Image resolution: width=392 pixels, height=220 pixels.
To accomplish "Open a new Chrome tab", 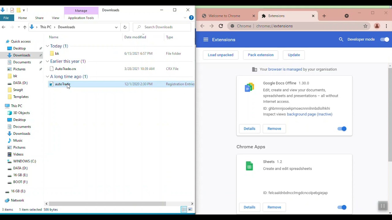I will point(324,16).
